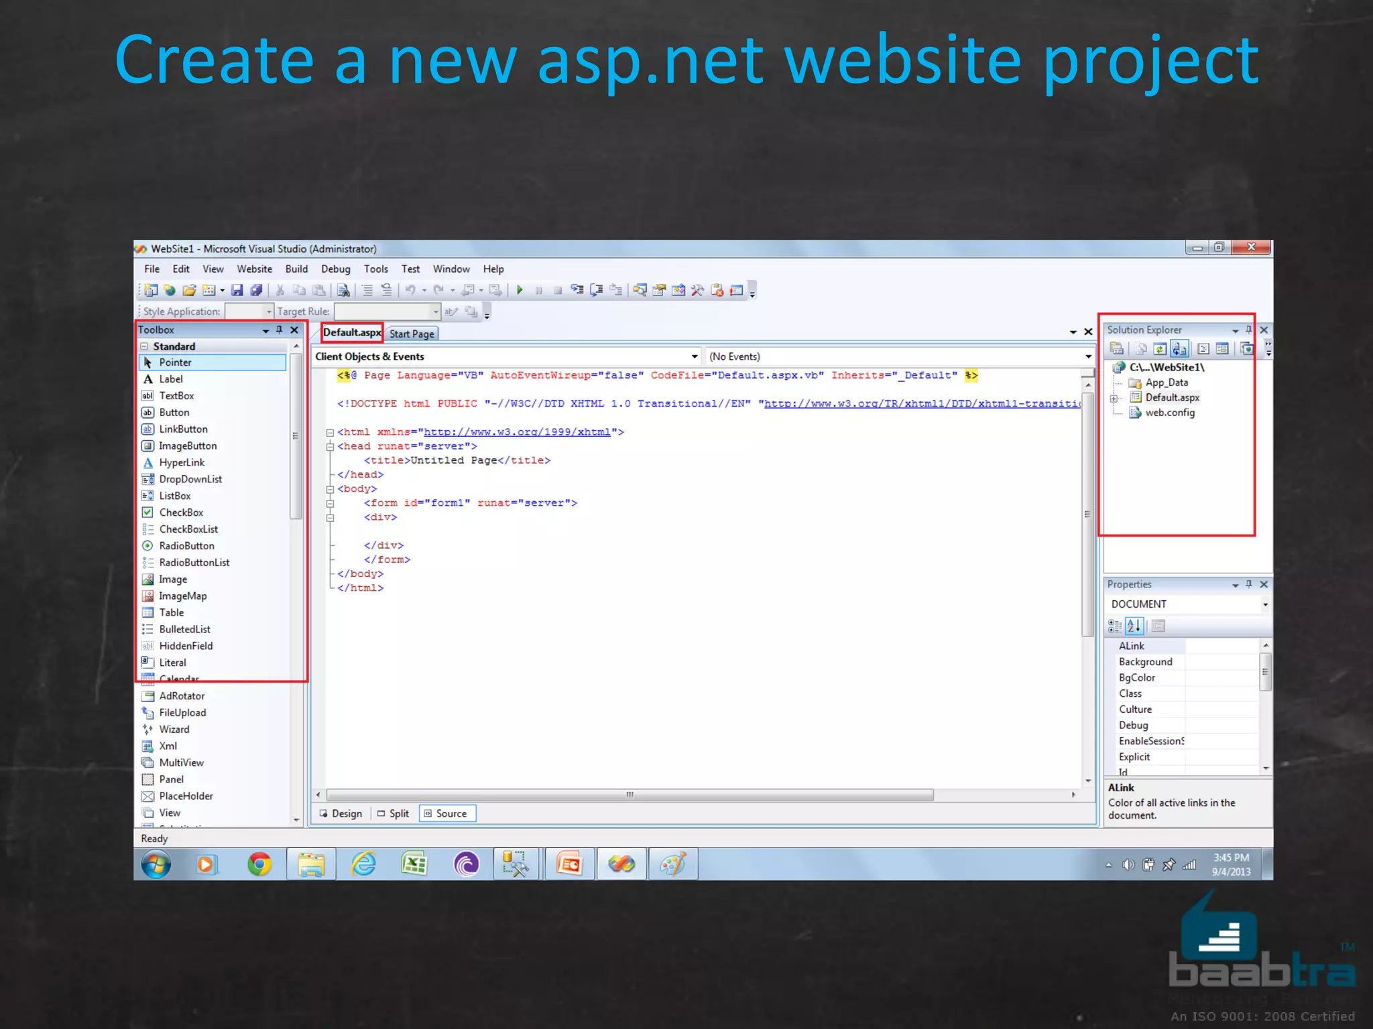Click the Cut scissors icon
The width and height of the screenshot is (1373, 1029).
pyautogui.click(x=280, y=290)
